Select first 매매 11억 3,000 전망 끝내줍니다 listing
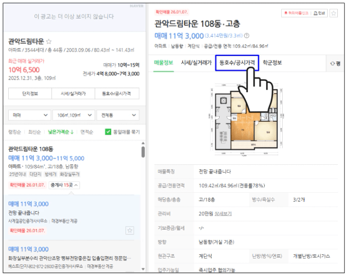The height and width of the screenshot is (275, 347). coord(72,217)
